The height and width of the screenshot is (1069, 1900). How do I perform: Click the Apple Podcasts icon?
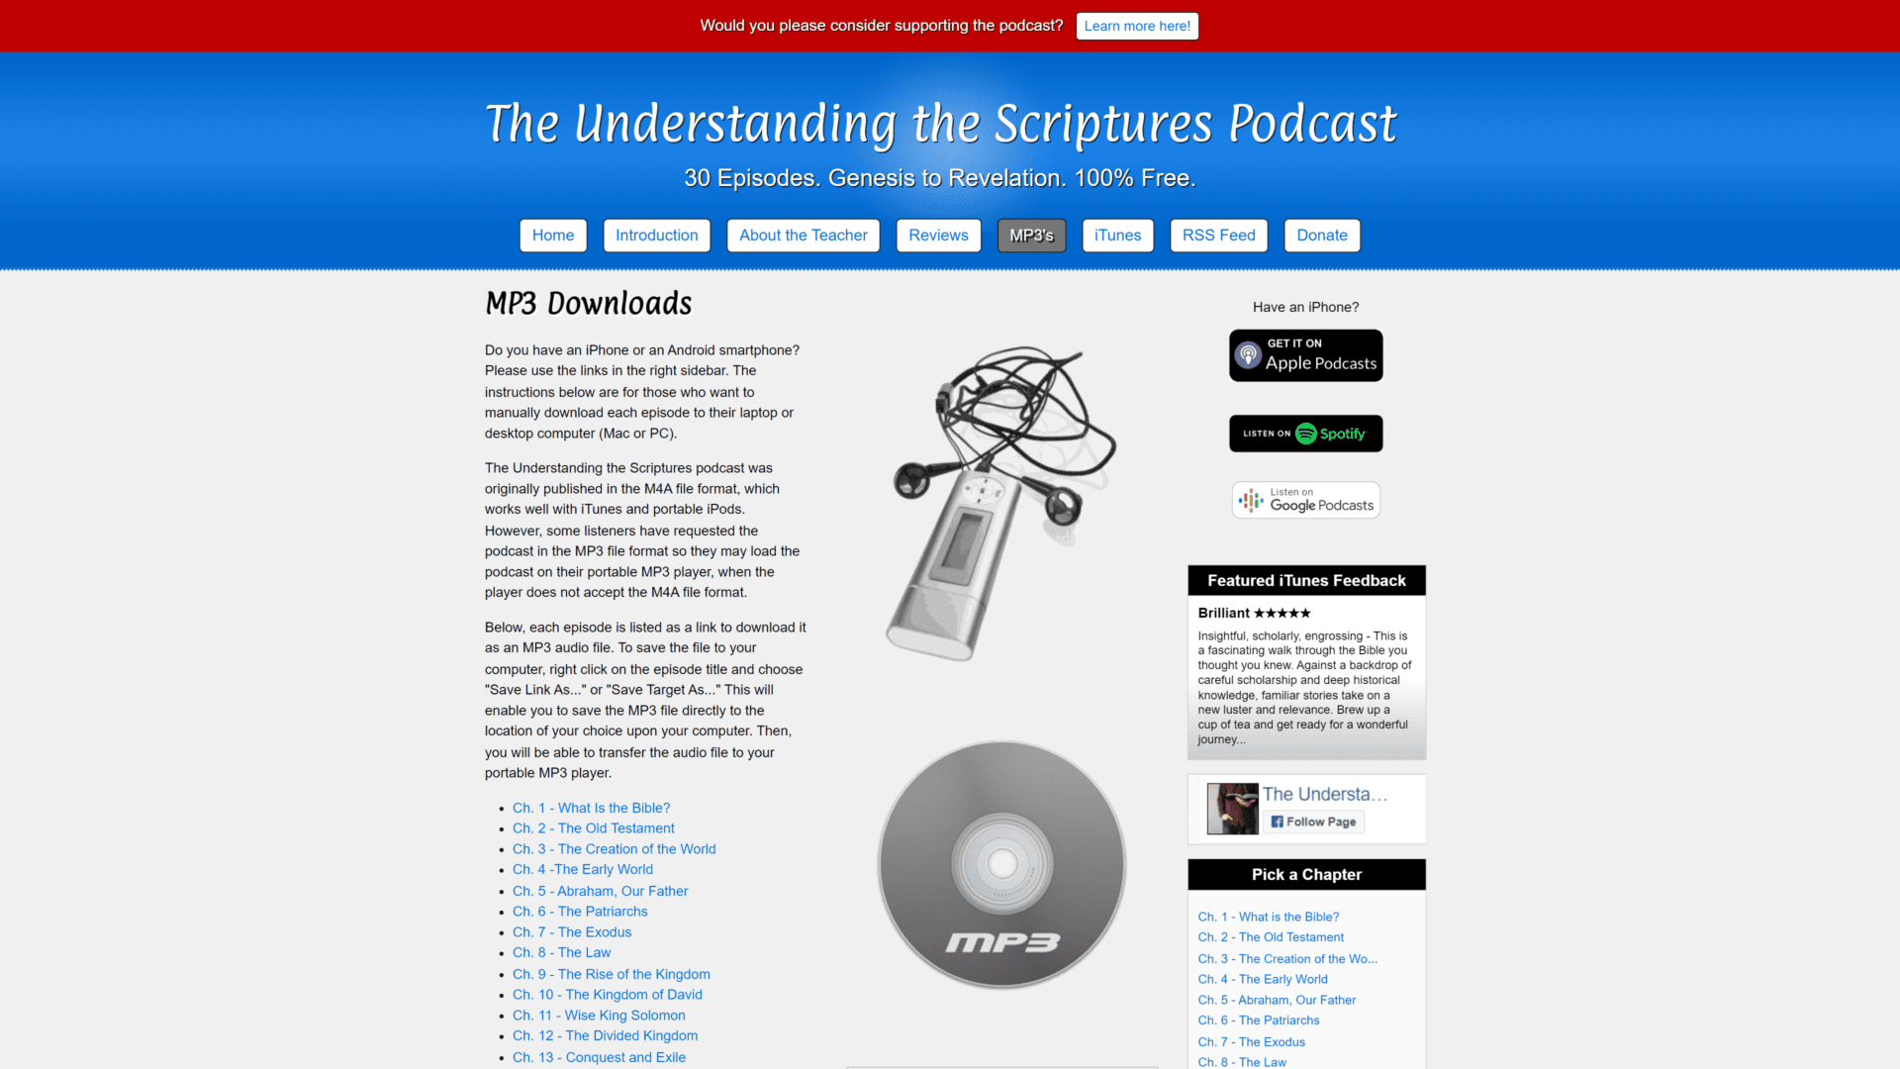tap(1305, 353)
